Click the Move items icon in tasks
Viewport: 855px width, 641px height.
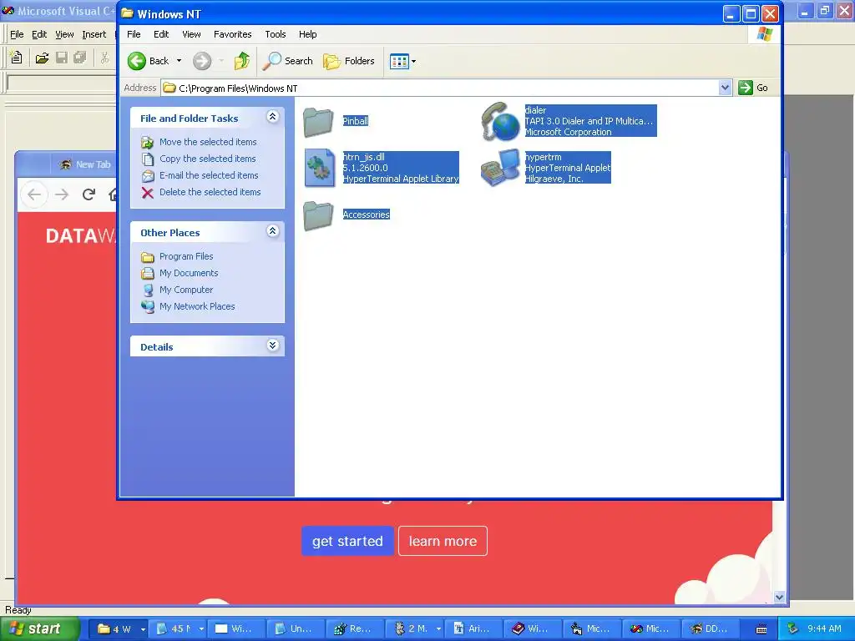click(147, 142)
